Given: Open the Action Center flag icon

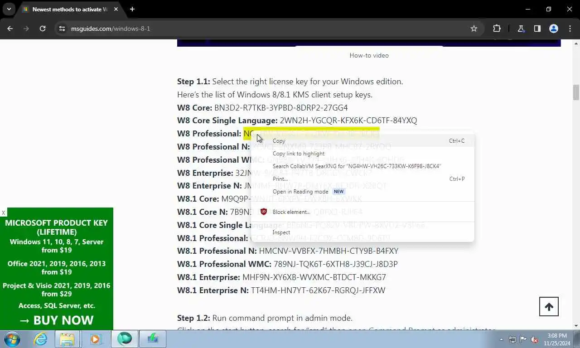Looking at the screenshot, I should click(x=523, y=339).
